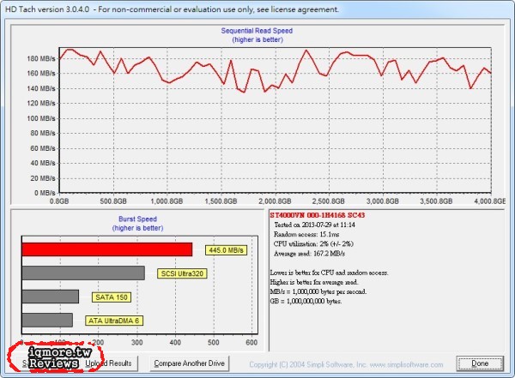Click the 'Lower is better for CPU' note

(329, 273)
